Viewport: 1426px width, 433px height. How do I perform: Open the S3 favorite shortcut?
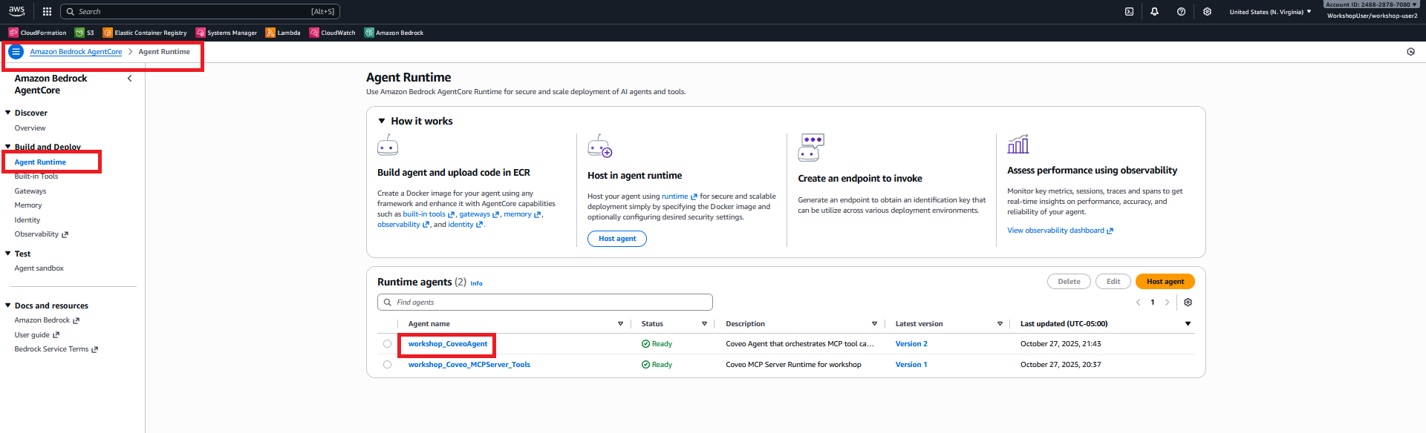[x=84, y=33]
